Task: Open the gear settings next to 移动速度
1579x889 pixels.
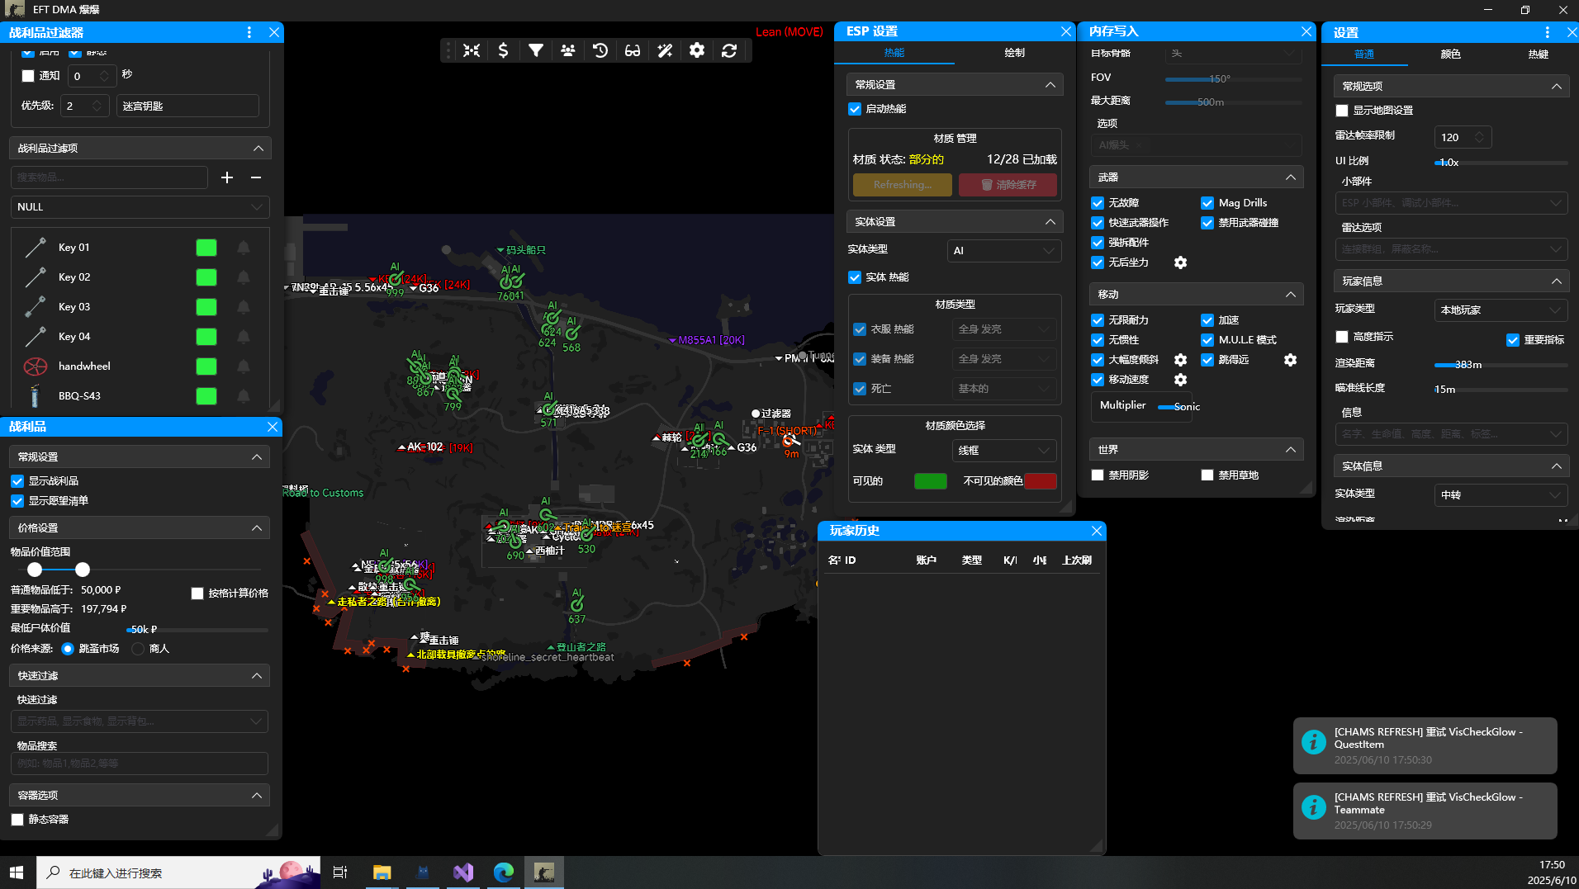Action: click(1181, 380)
